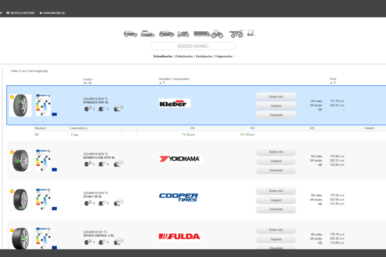
Task: Select DYNAXER UHP XL product name
Action: coord(96,102)
